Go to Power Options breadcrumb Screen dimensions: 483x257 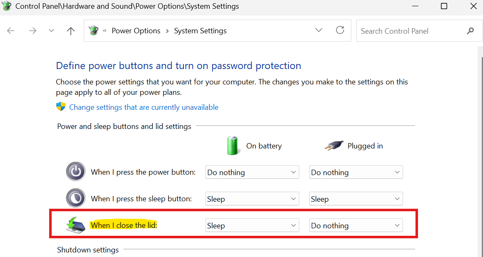[136, 31]
